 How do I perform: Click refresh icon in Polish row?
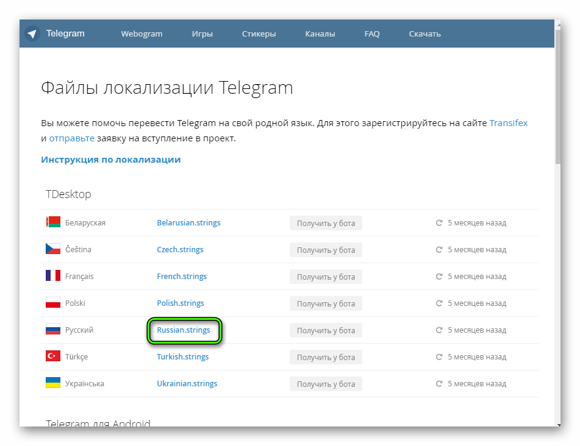pos(439,303)
